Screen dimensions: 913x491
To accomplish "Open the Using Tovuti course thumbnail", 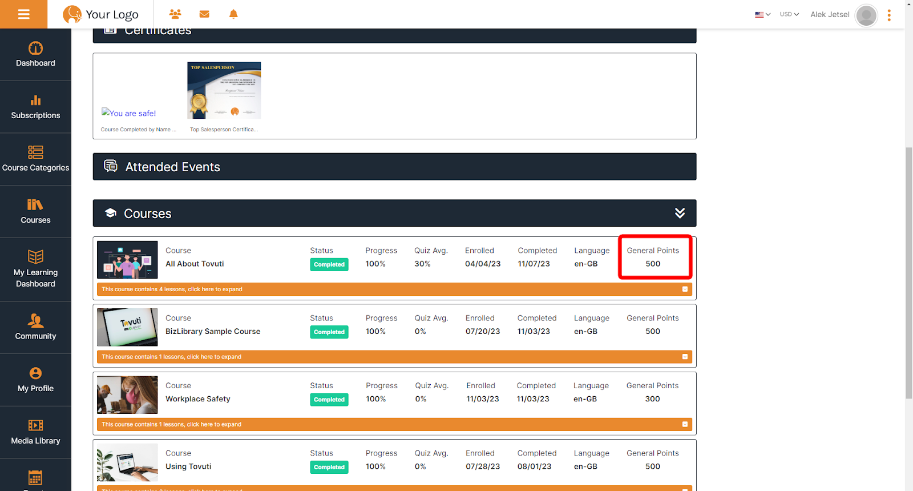I will (x=127, y=462).
